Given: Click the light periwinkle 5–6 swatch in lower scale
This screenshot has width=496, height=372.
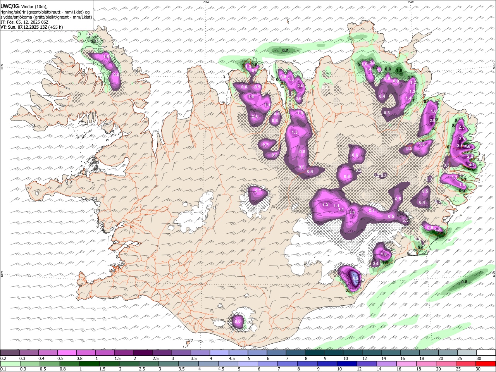Looking at the screenshot, I should coord(248,364).
